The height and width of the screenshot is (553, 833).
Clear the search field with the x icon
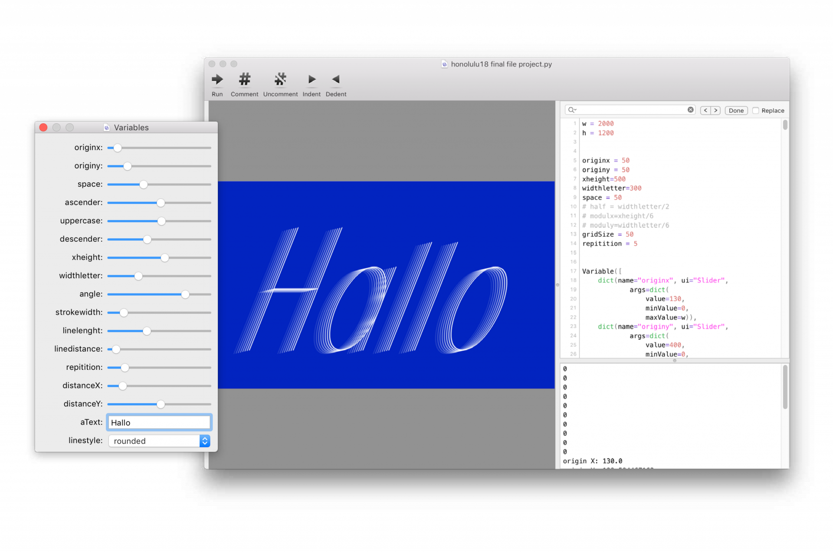[x=690, y=110]
